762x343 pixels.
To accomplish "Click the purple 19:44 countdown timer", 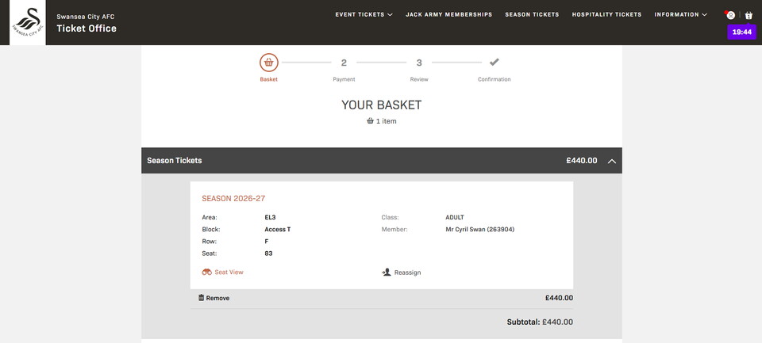I will tap(741, 32).
